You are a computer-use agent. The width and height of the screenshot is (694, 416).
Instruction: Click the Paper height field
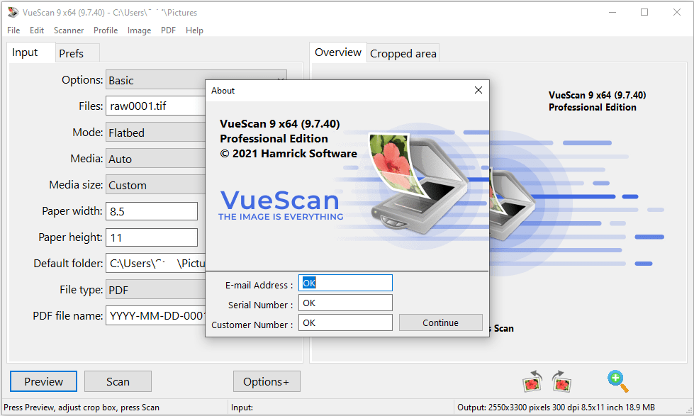pyautogui.click(x=152, y=237)
